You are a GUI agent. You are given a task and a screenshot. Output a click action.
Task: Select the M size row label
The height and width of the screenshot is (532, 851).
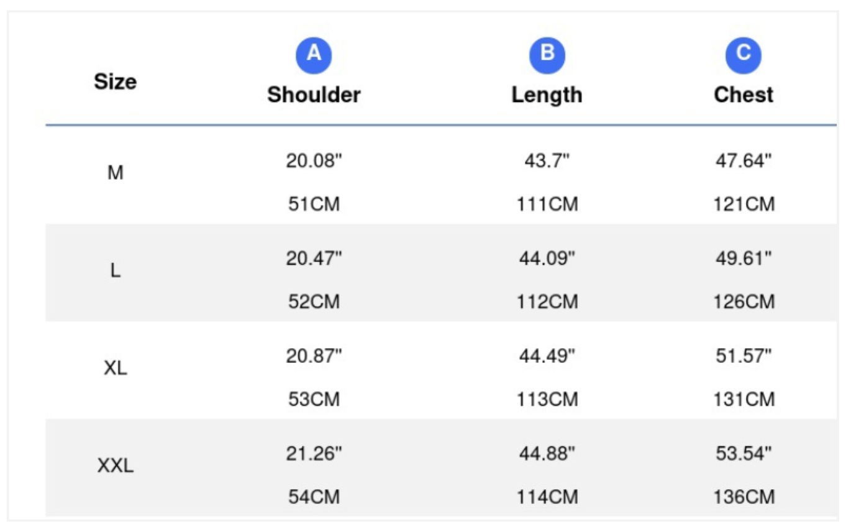pos(116,173)
